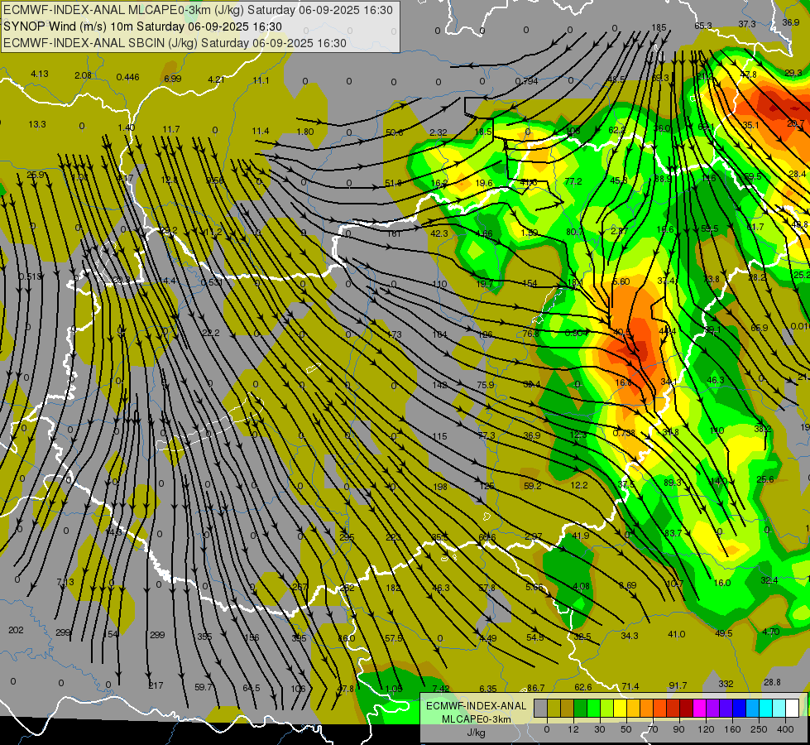Viewport: 810px width, 745px height.
Task: Click the legend tick label 12
Action: coord(573,729)
